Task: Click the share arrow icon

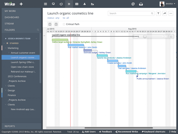Action: [x=165, y=13]
